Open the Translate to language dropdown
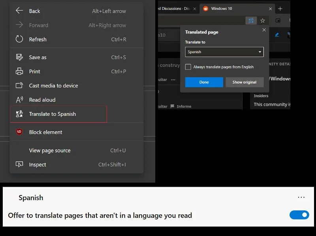This screenshot has height=236, width=316. point(224,52)
